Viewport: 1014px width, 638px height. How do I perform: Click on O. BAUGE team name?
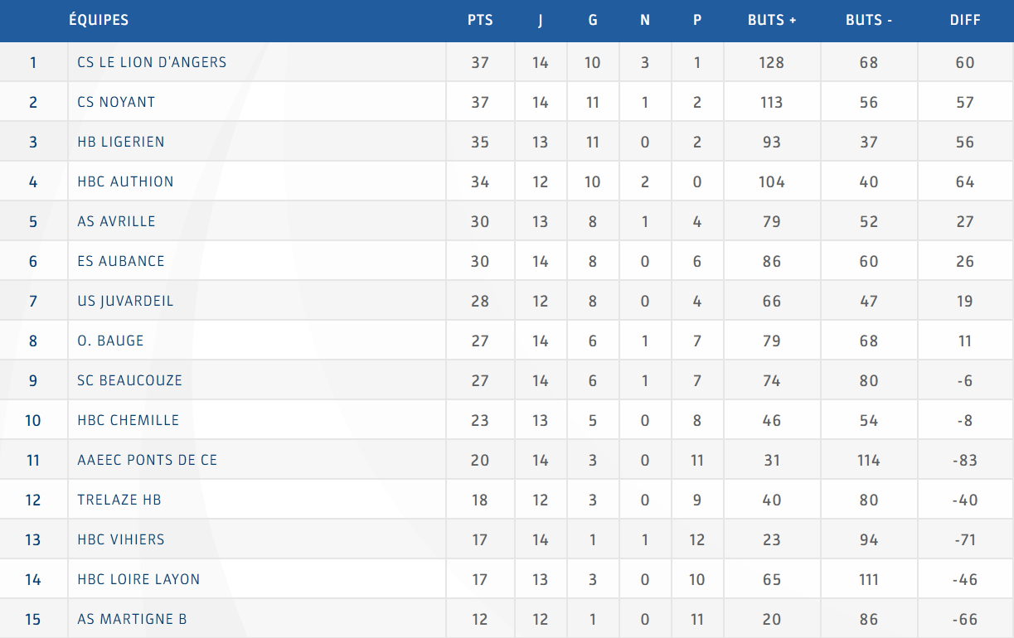click(110, 341)
